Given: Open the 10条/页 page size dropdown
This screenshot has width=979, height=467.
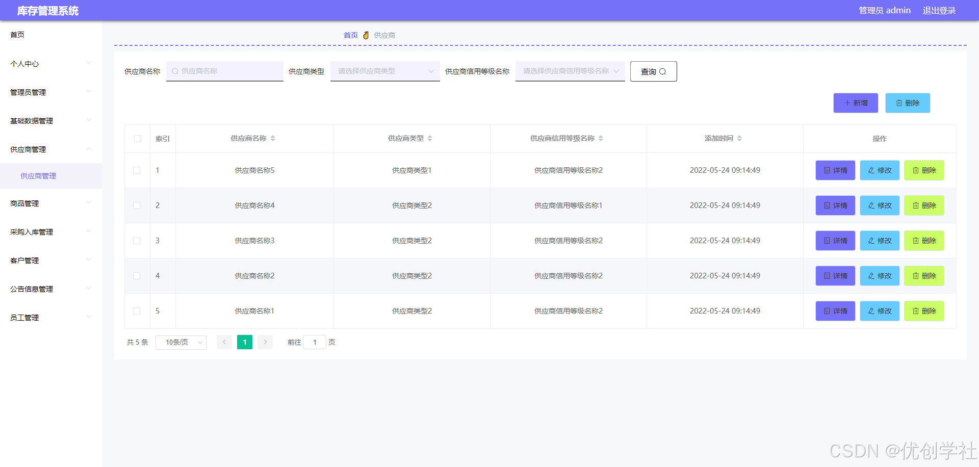Looking at the screenshot, I should 181,342.
